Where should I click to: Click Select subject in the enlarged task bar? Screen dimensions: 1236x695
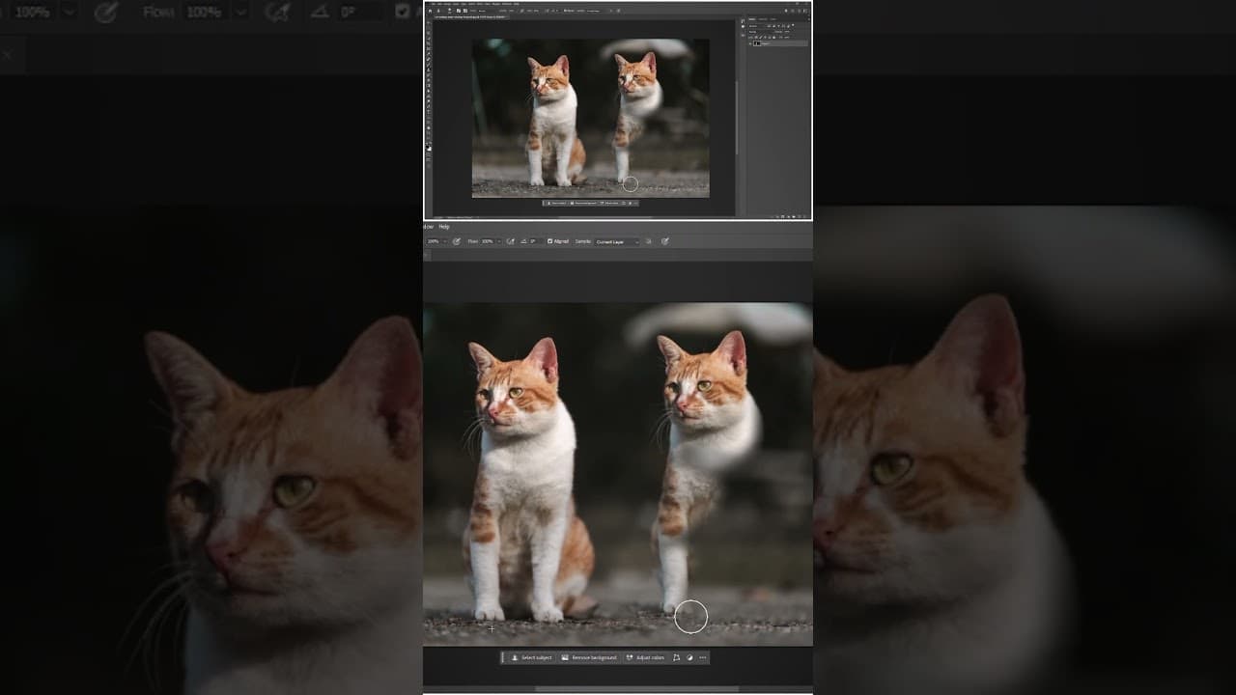click(x=532, y=657)
